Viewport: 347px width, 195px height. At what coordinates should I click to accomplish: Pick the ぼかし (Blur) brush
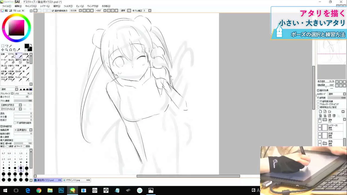coord(25,78)
